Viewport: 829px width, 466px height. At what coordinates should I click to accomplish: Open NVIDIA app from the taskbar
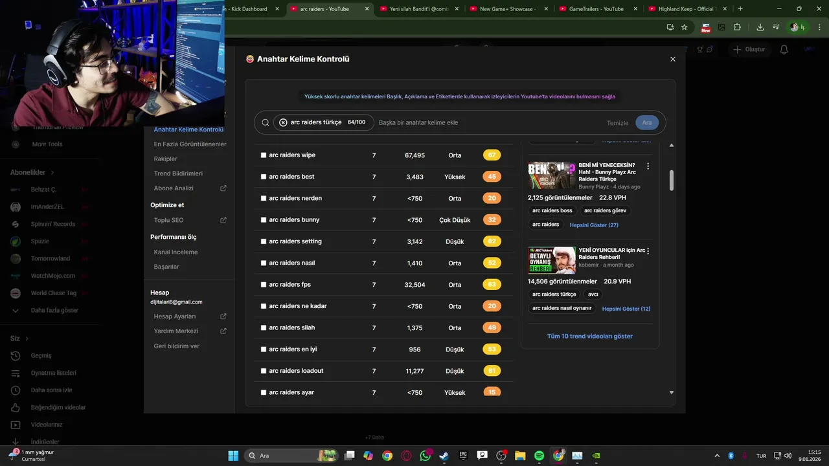coord(596,456)
